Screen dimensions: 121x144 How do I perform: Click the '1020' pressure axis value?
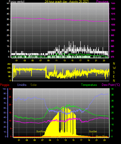[113, 9]
